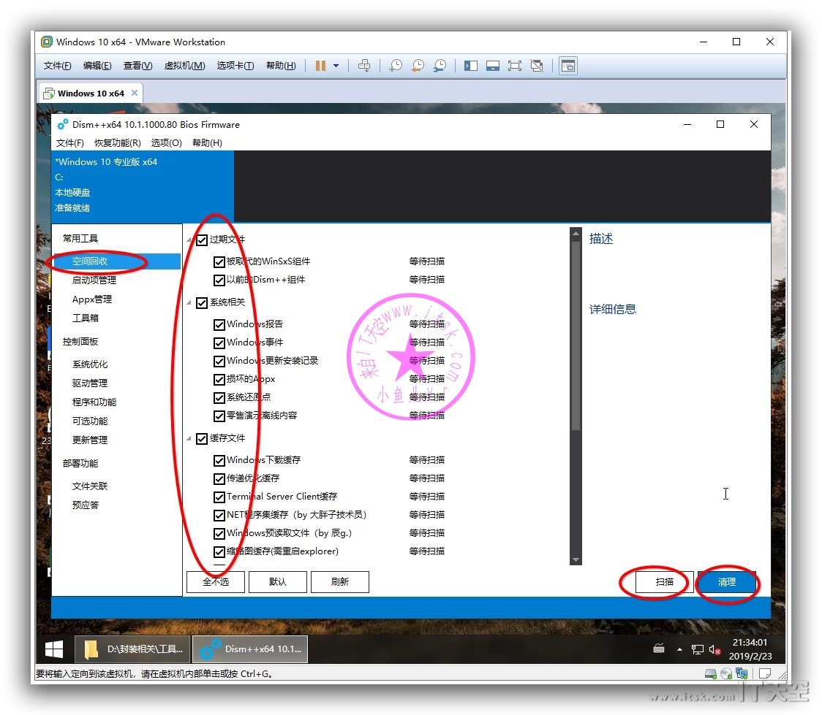Click the VMware Workstation title bar icon
Viewport: 822px width, 715px height.
(47, 42)
